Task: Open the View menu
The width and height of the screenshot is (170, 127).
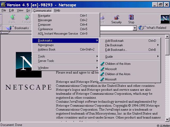Action: pyautogui.click(x=20, y=10)
